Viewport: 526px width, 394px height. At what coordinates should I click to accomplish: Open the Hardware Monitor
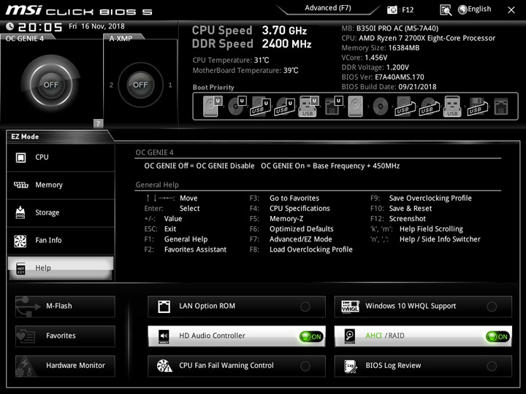65,366
